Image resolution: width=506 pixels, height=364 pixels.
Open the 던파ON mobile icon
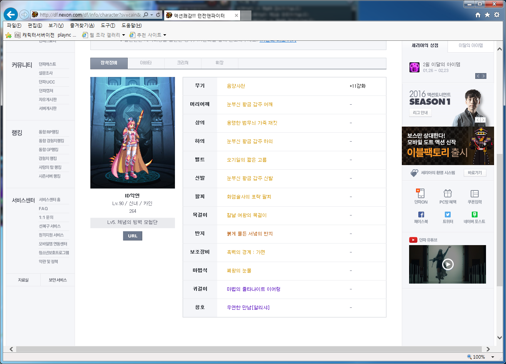pyautogui.click(x=421, y=194)
